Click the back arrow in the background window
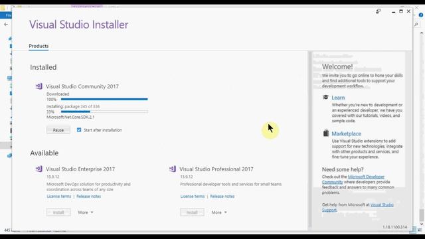The height and width of the screenshot is (239, 425). (x=6, y=25)
